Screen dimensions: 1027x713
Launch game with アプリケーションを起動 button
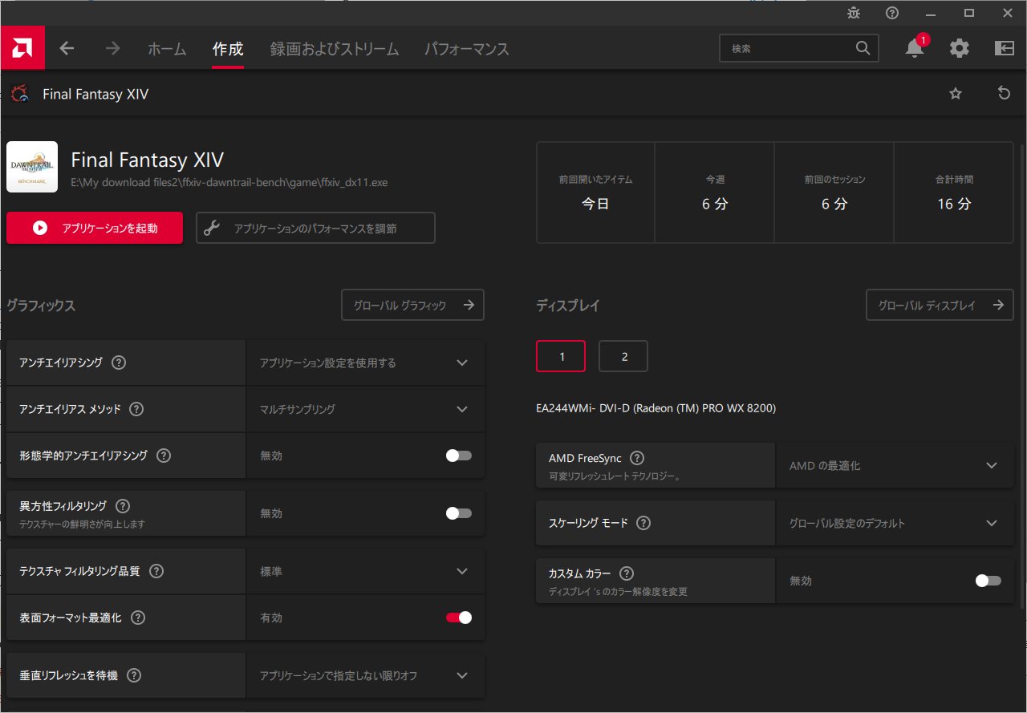tap(95, 228)
